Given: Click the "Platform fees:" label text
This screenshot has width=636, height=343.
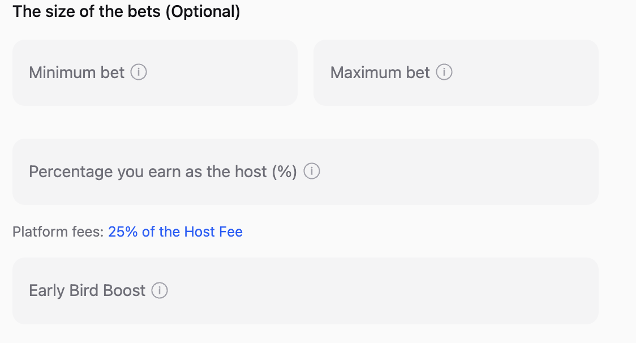Looking at the screenshot, I should [58, 232].
